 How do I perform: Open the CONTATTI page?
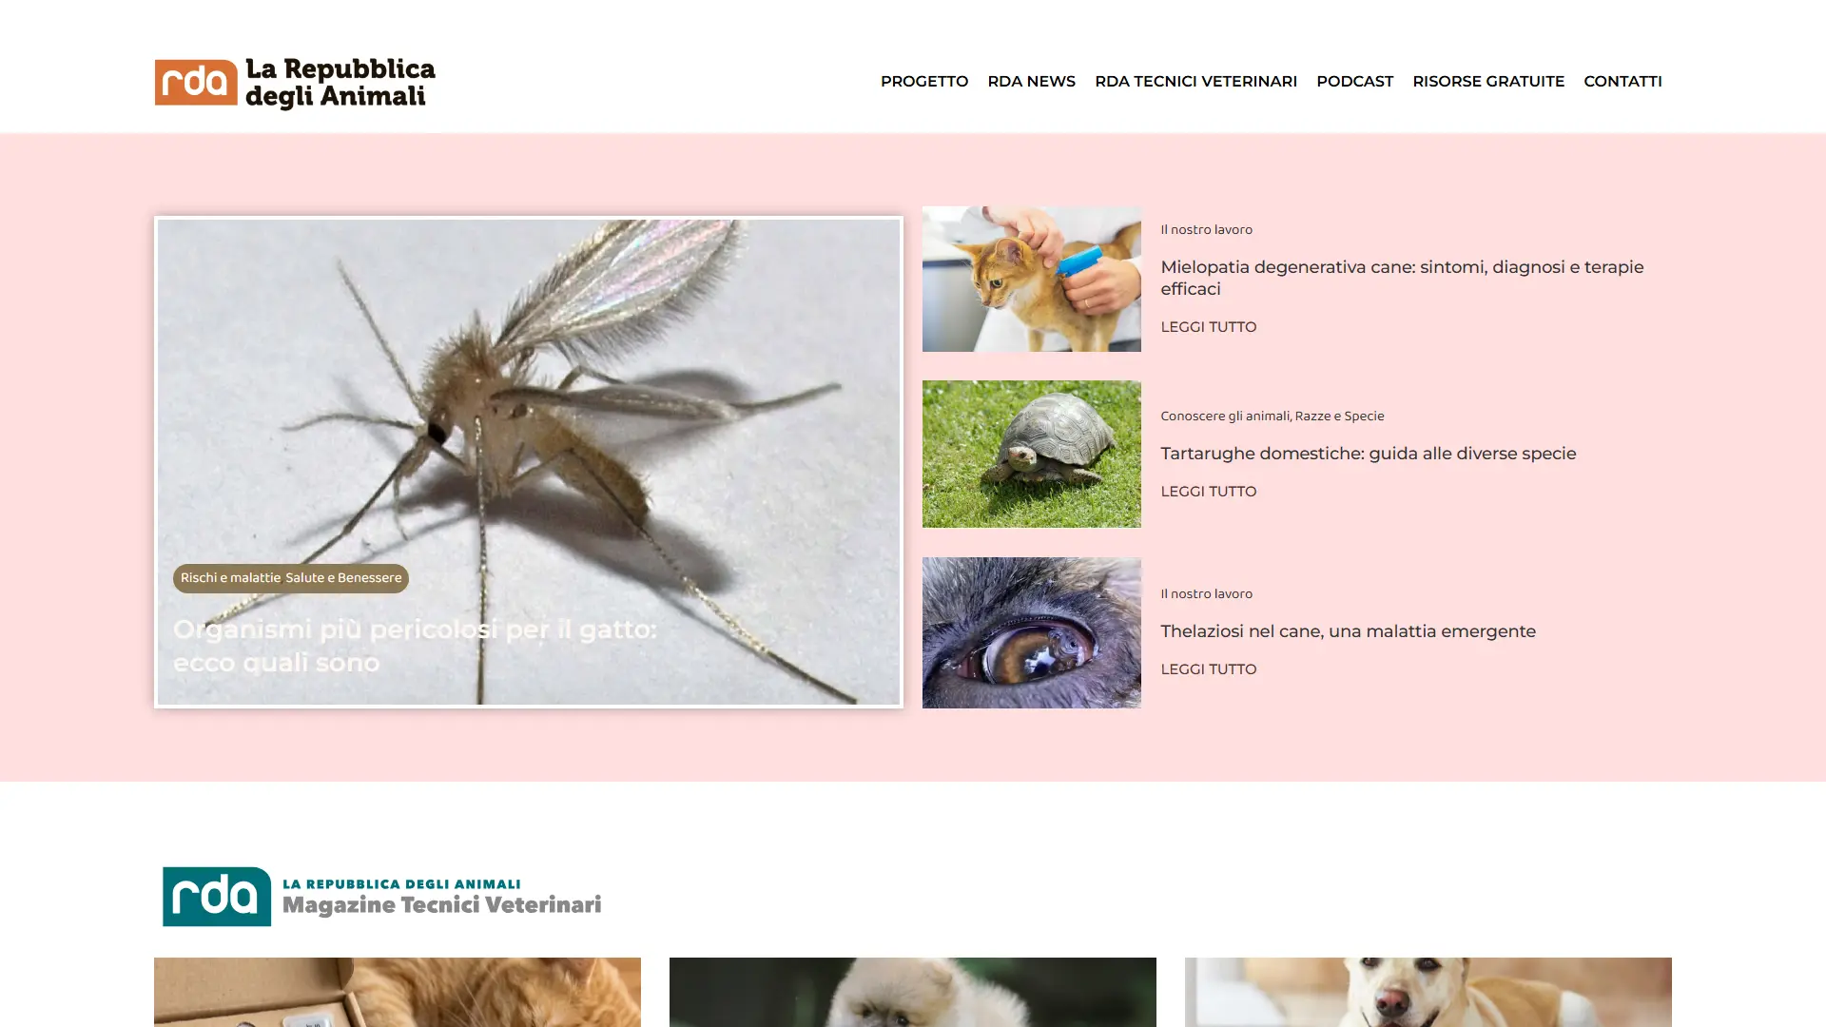click(1622, 82)
